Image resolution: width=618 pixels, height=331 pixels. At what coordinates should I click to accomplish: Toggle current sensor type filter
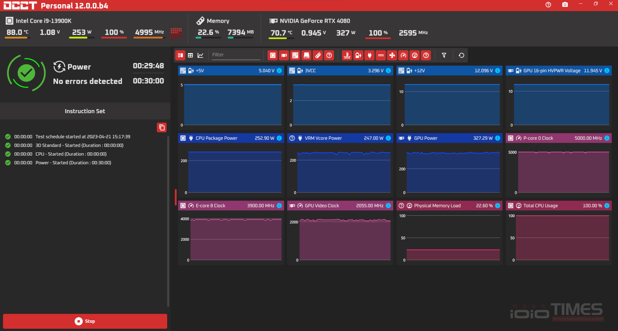click(x=381, y=55)
